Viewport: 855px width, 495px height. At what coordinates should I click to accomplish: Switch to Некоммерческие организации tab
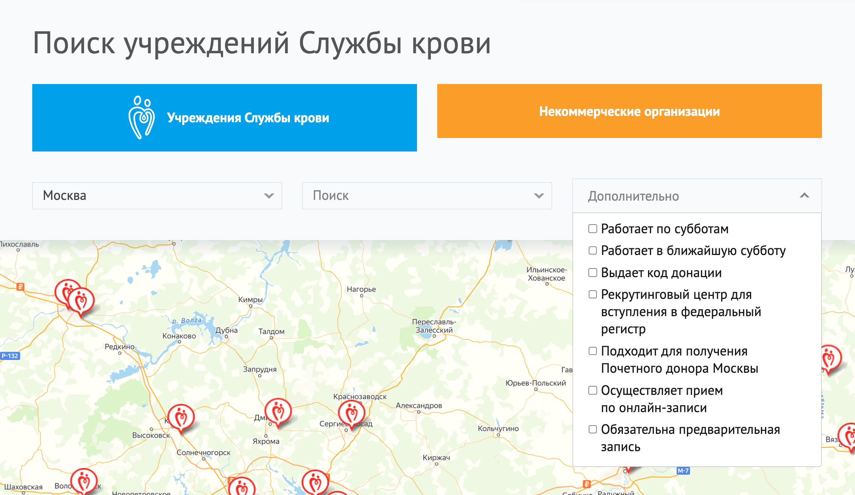630,111
